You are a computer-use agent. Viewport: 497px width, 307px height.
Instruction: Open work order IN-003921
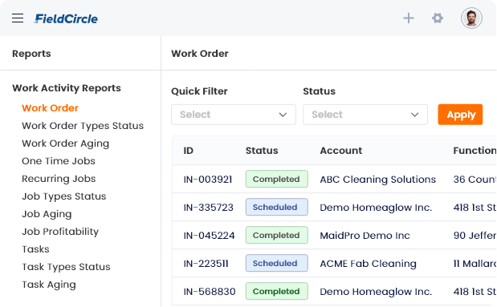pos(208,180)
